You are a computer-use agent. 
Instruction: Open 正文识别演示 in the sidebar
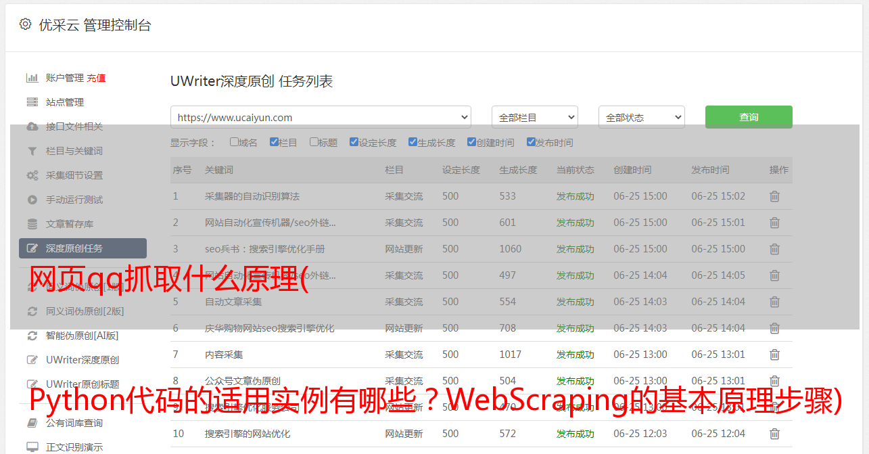click(x=74, y=447)
